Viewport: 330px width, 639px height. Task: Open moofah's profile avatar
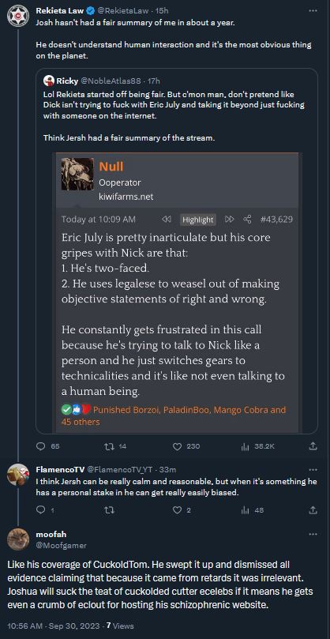coord(18,539)
